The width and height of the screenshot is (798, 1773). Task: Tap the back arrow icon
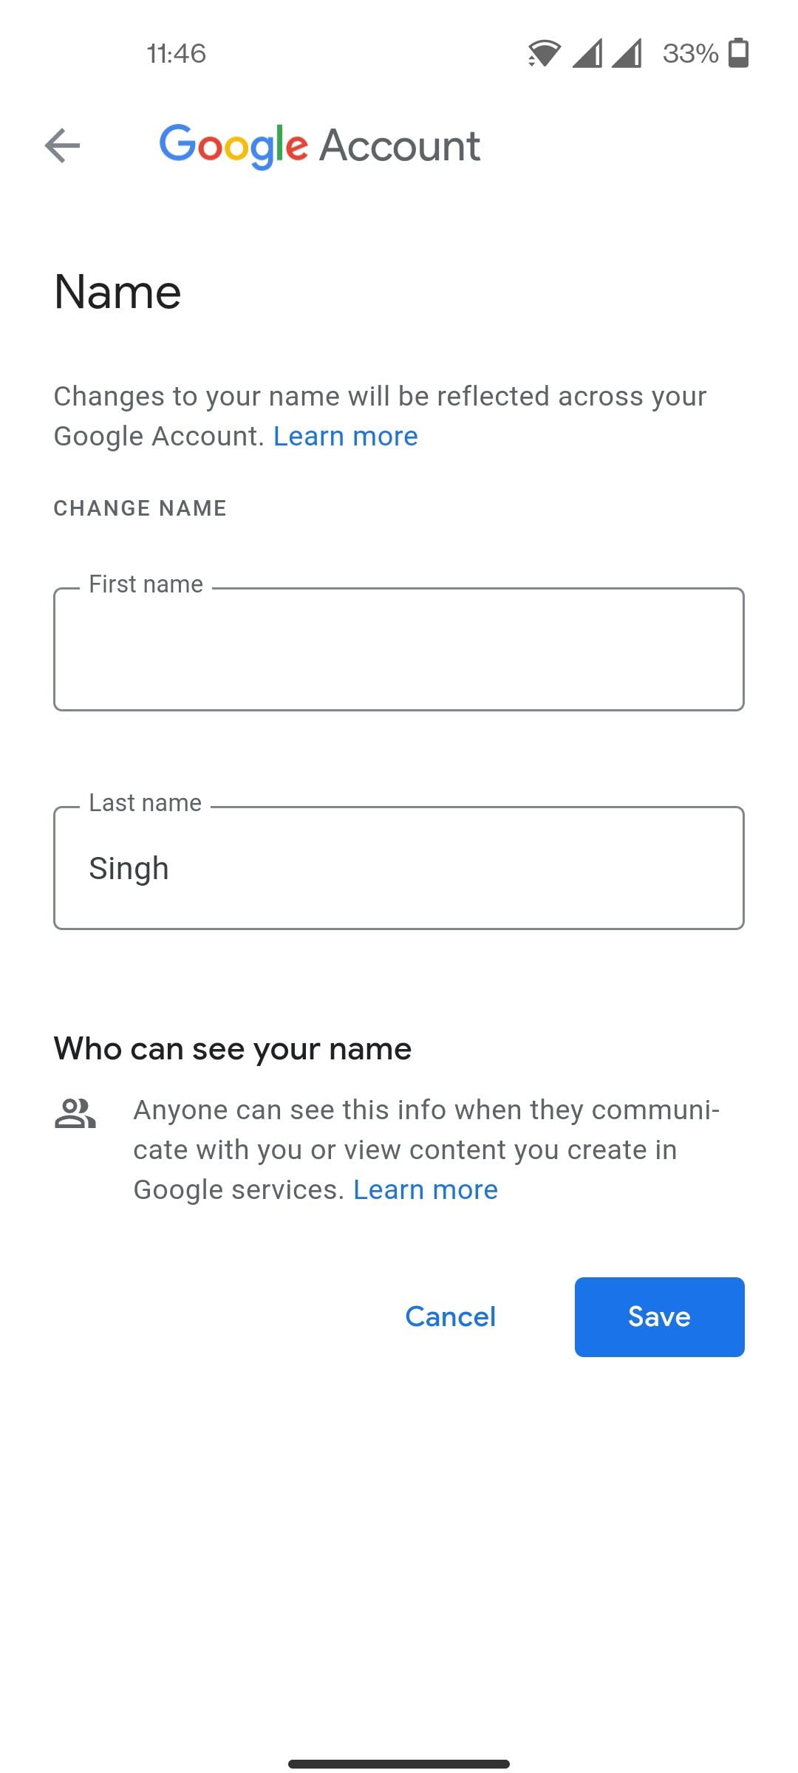pos(62,146)
